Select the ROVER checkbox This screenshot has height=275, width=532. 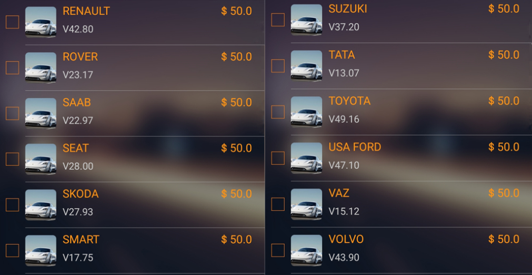pos(12,67)
